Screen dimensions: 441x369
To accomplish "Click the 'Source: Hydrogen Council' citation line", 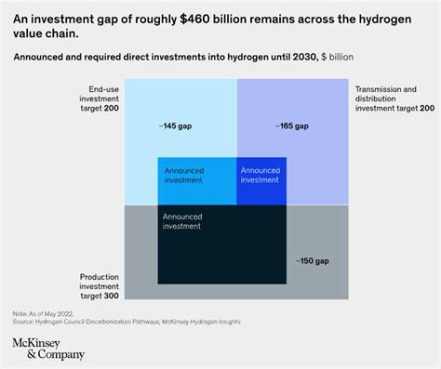I will tap(127, 322).
